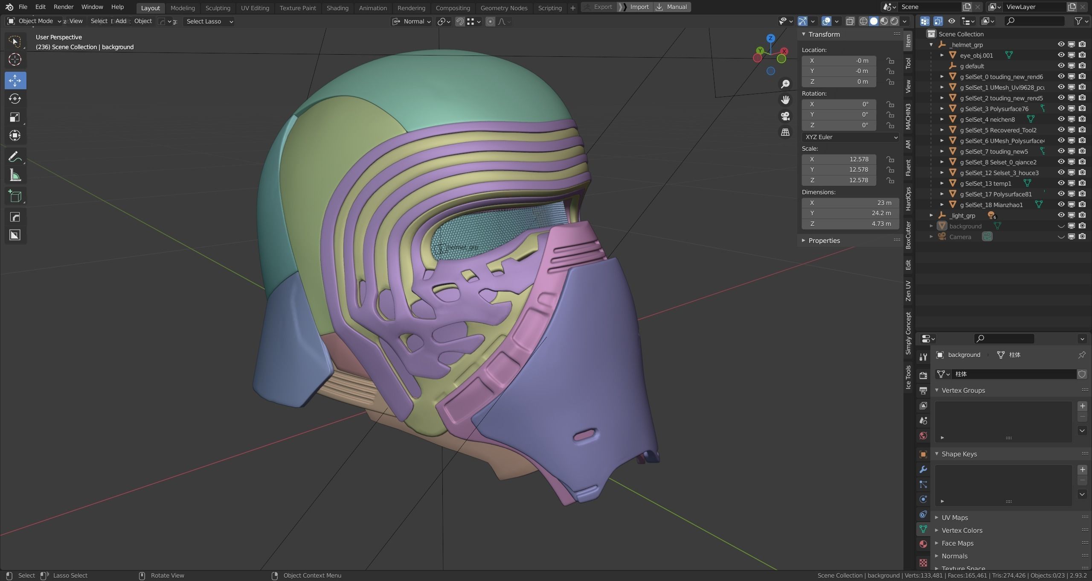
Task: Add a new vertex group with plus
Action: pos(1082,406)
